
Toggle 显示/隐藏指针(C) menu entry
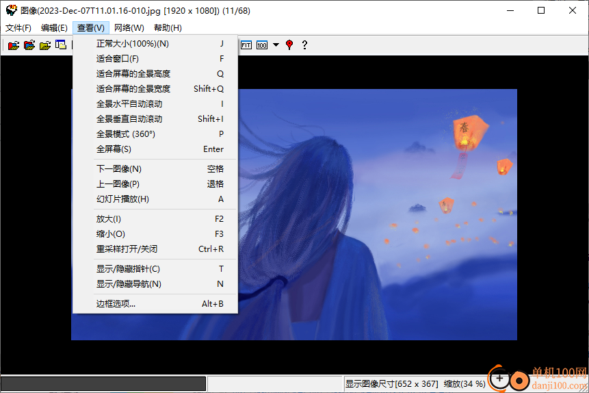point(155,269)
